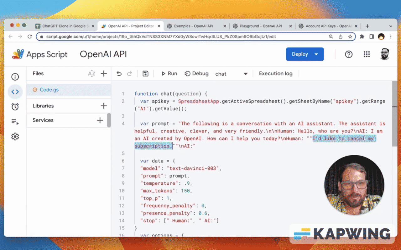Screen dimensions: 401x250
Task: Open Chrome profile avatar in toolbar
Action: [381, 37]
